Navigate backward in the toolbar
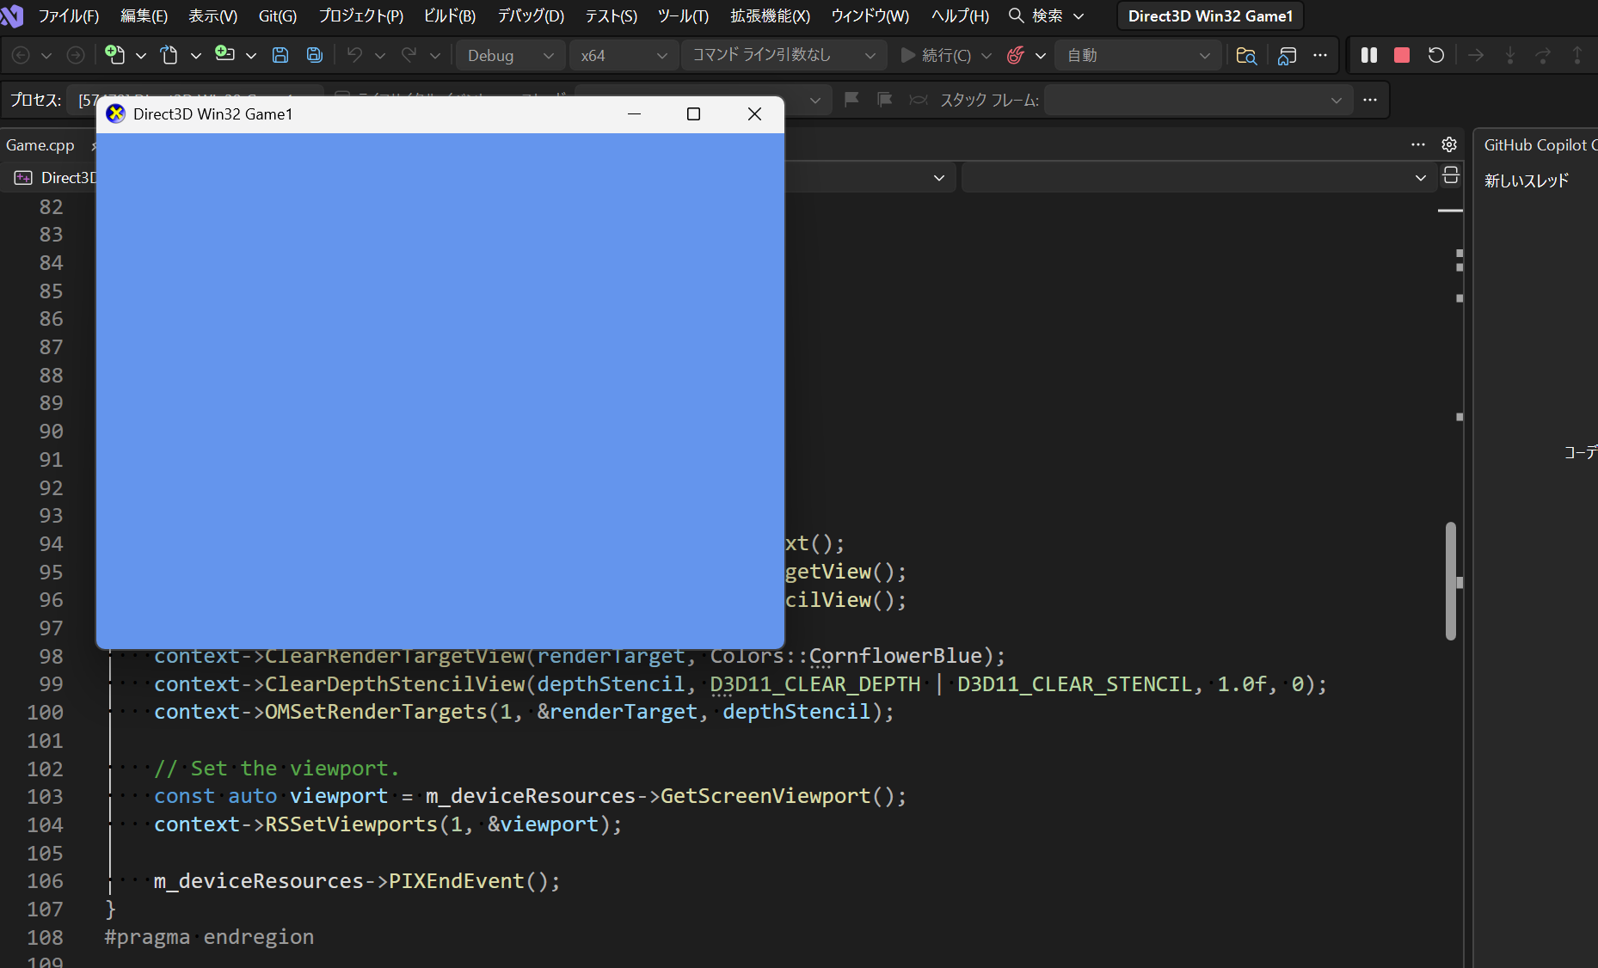Viewport: 1598px width, 968px height. (22, 55)
